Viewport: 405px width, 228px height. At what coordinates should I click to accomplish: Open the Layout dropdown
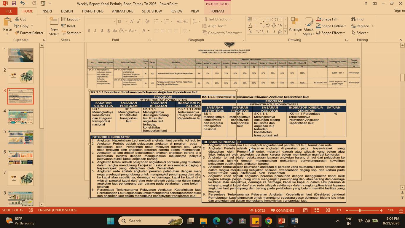71,19
